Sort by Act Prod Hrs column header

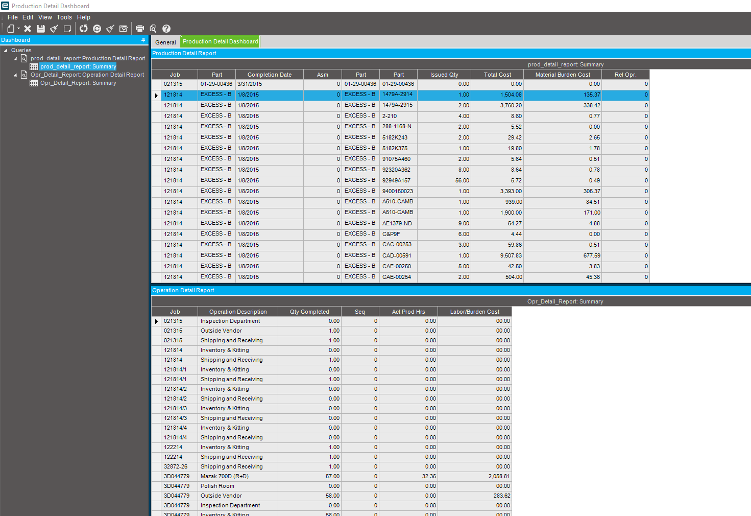408,312
